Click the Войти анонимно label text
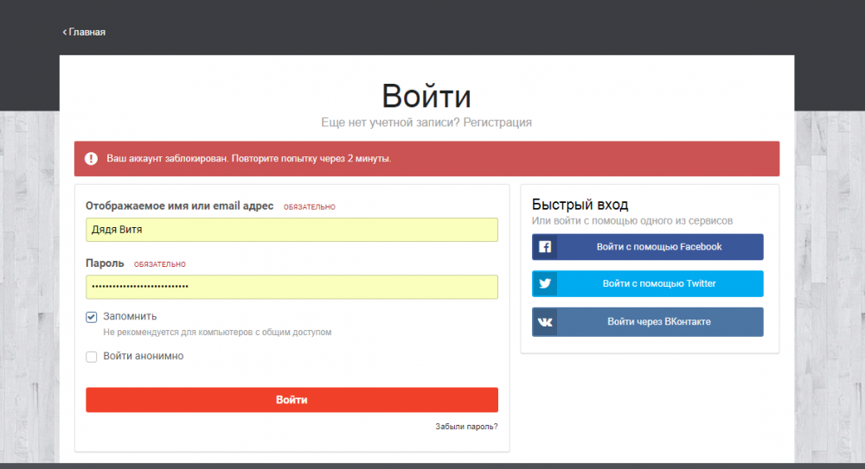Viewport: 865px width, 469px height. 143,356
